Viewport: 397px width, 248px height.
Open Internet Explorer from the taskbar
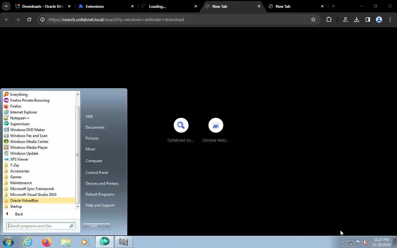(28, 242)
